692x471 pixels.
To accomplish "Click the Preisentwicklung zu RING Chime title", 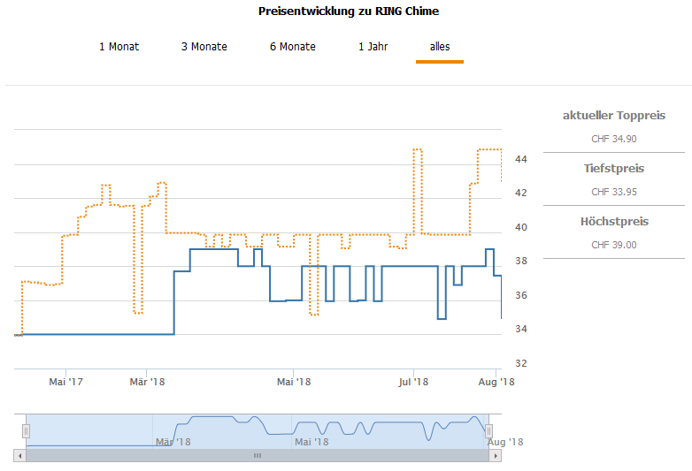I will (349, 11).
